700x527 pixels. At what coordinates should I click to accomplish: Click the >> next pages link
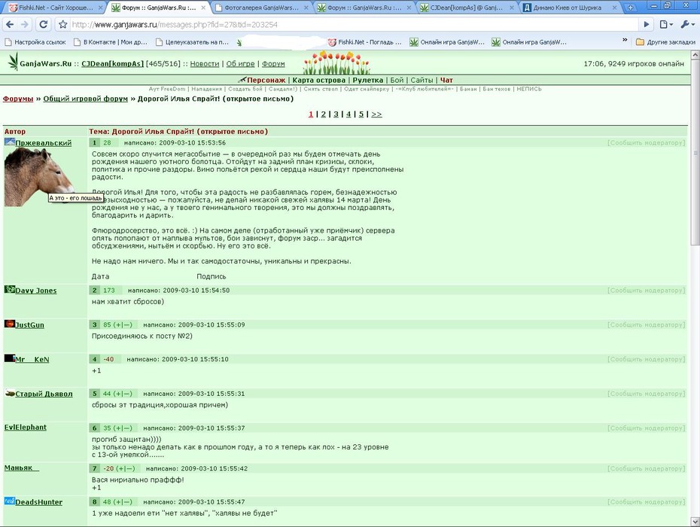click(x=376, y=114)
